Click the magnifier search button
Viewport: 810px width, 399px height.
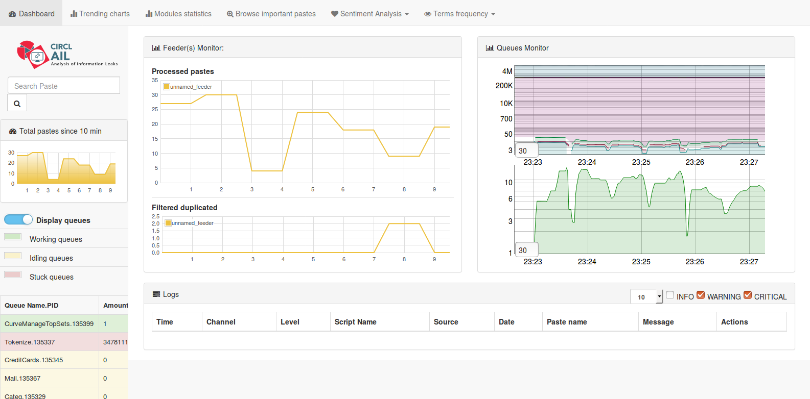[17, 104]
